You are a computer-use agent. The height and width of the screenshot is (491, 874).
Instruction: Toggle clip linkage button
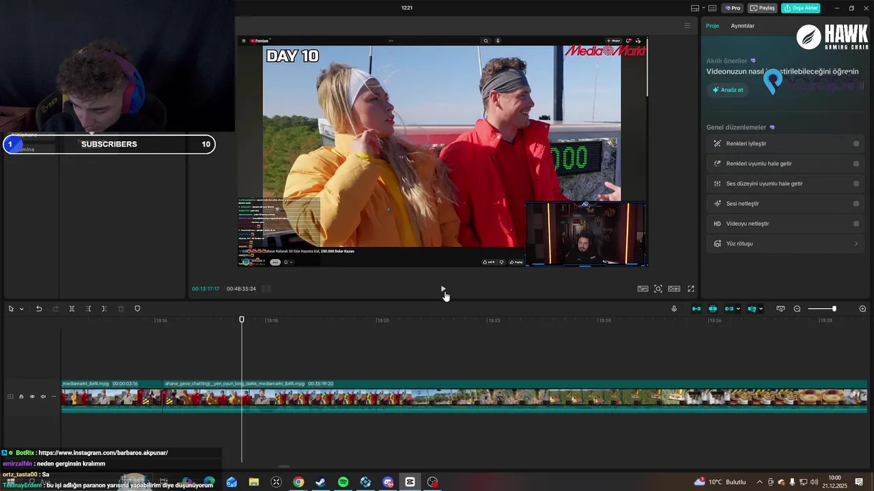[x=729, y=309]
